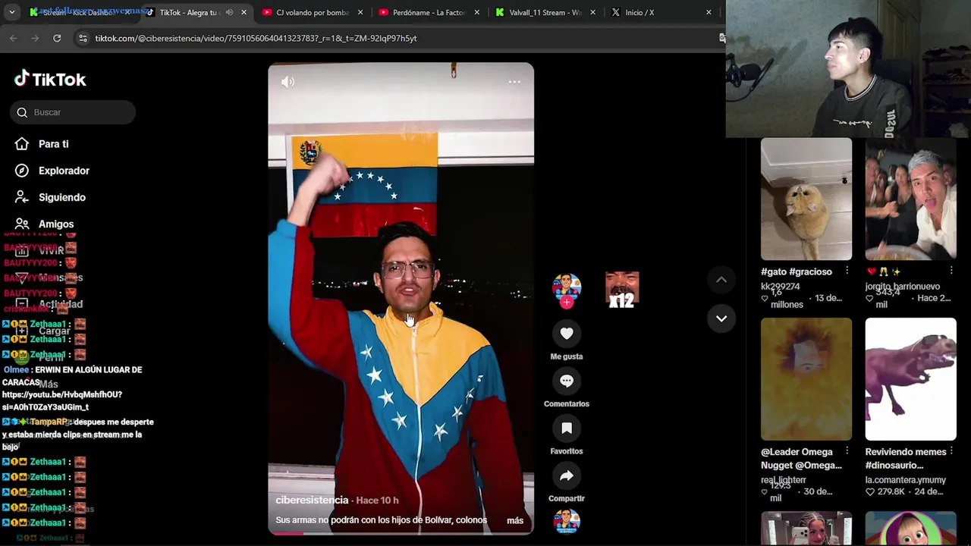The height and width of the screenshot is (546, 971).
Task: Switch to CJ volando por bomba tab
Action: (x=313, y=12)
